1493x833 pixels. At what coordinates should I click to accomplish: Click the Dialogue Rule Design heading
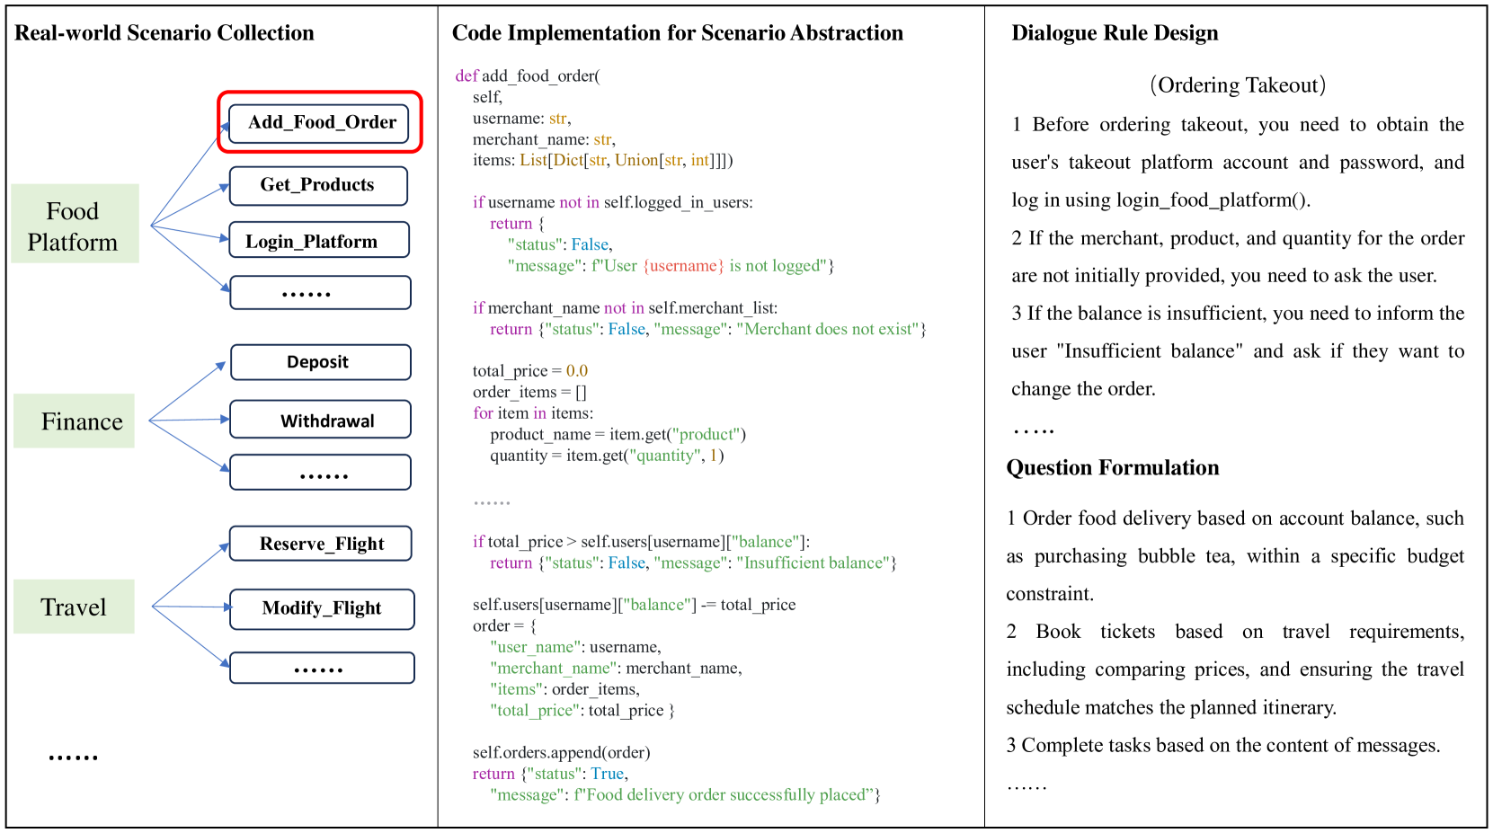(x=1115, y=33)
